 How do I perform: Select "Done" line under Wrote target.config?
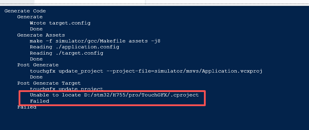36,29
